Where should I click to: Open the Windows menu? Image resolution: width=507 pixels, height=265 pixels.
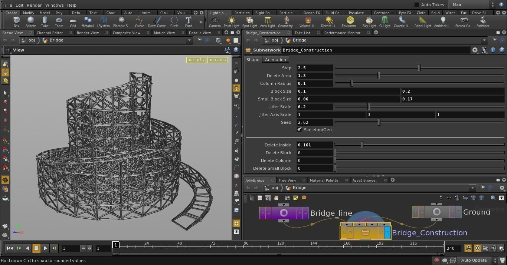pos(54,5)
